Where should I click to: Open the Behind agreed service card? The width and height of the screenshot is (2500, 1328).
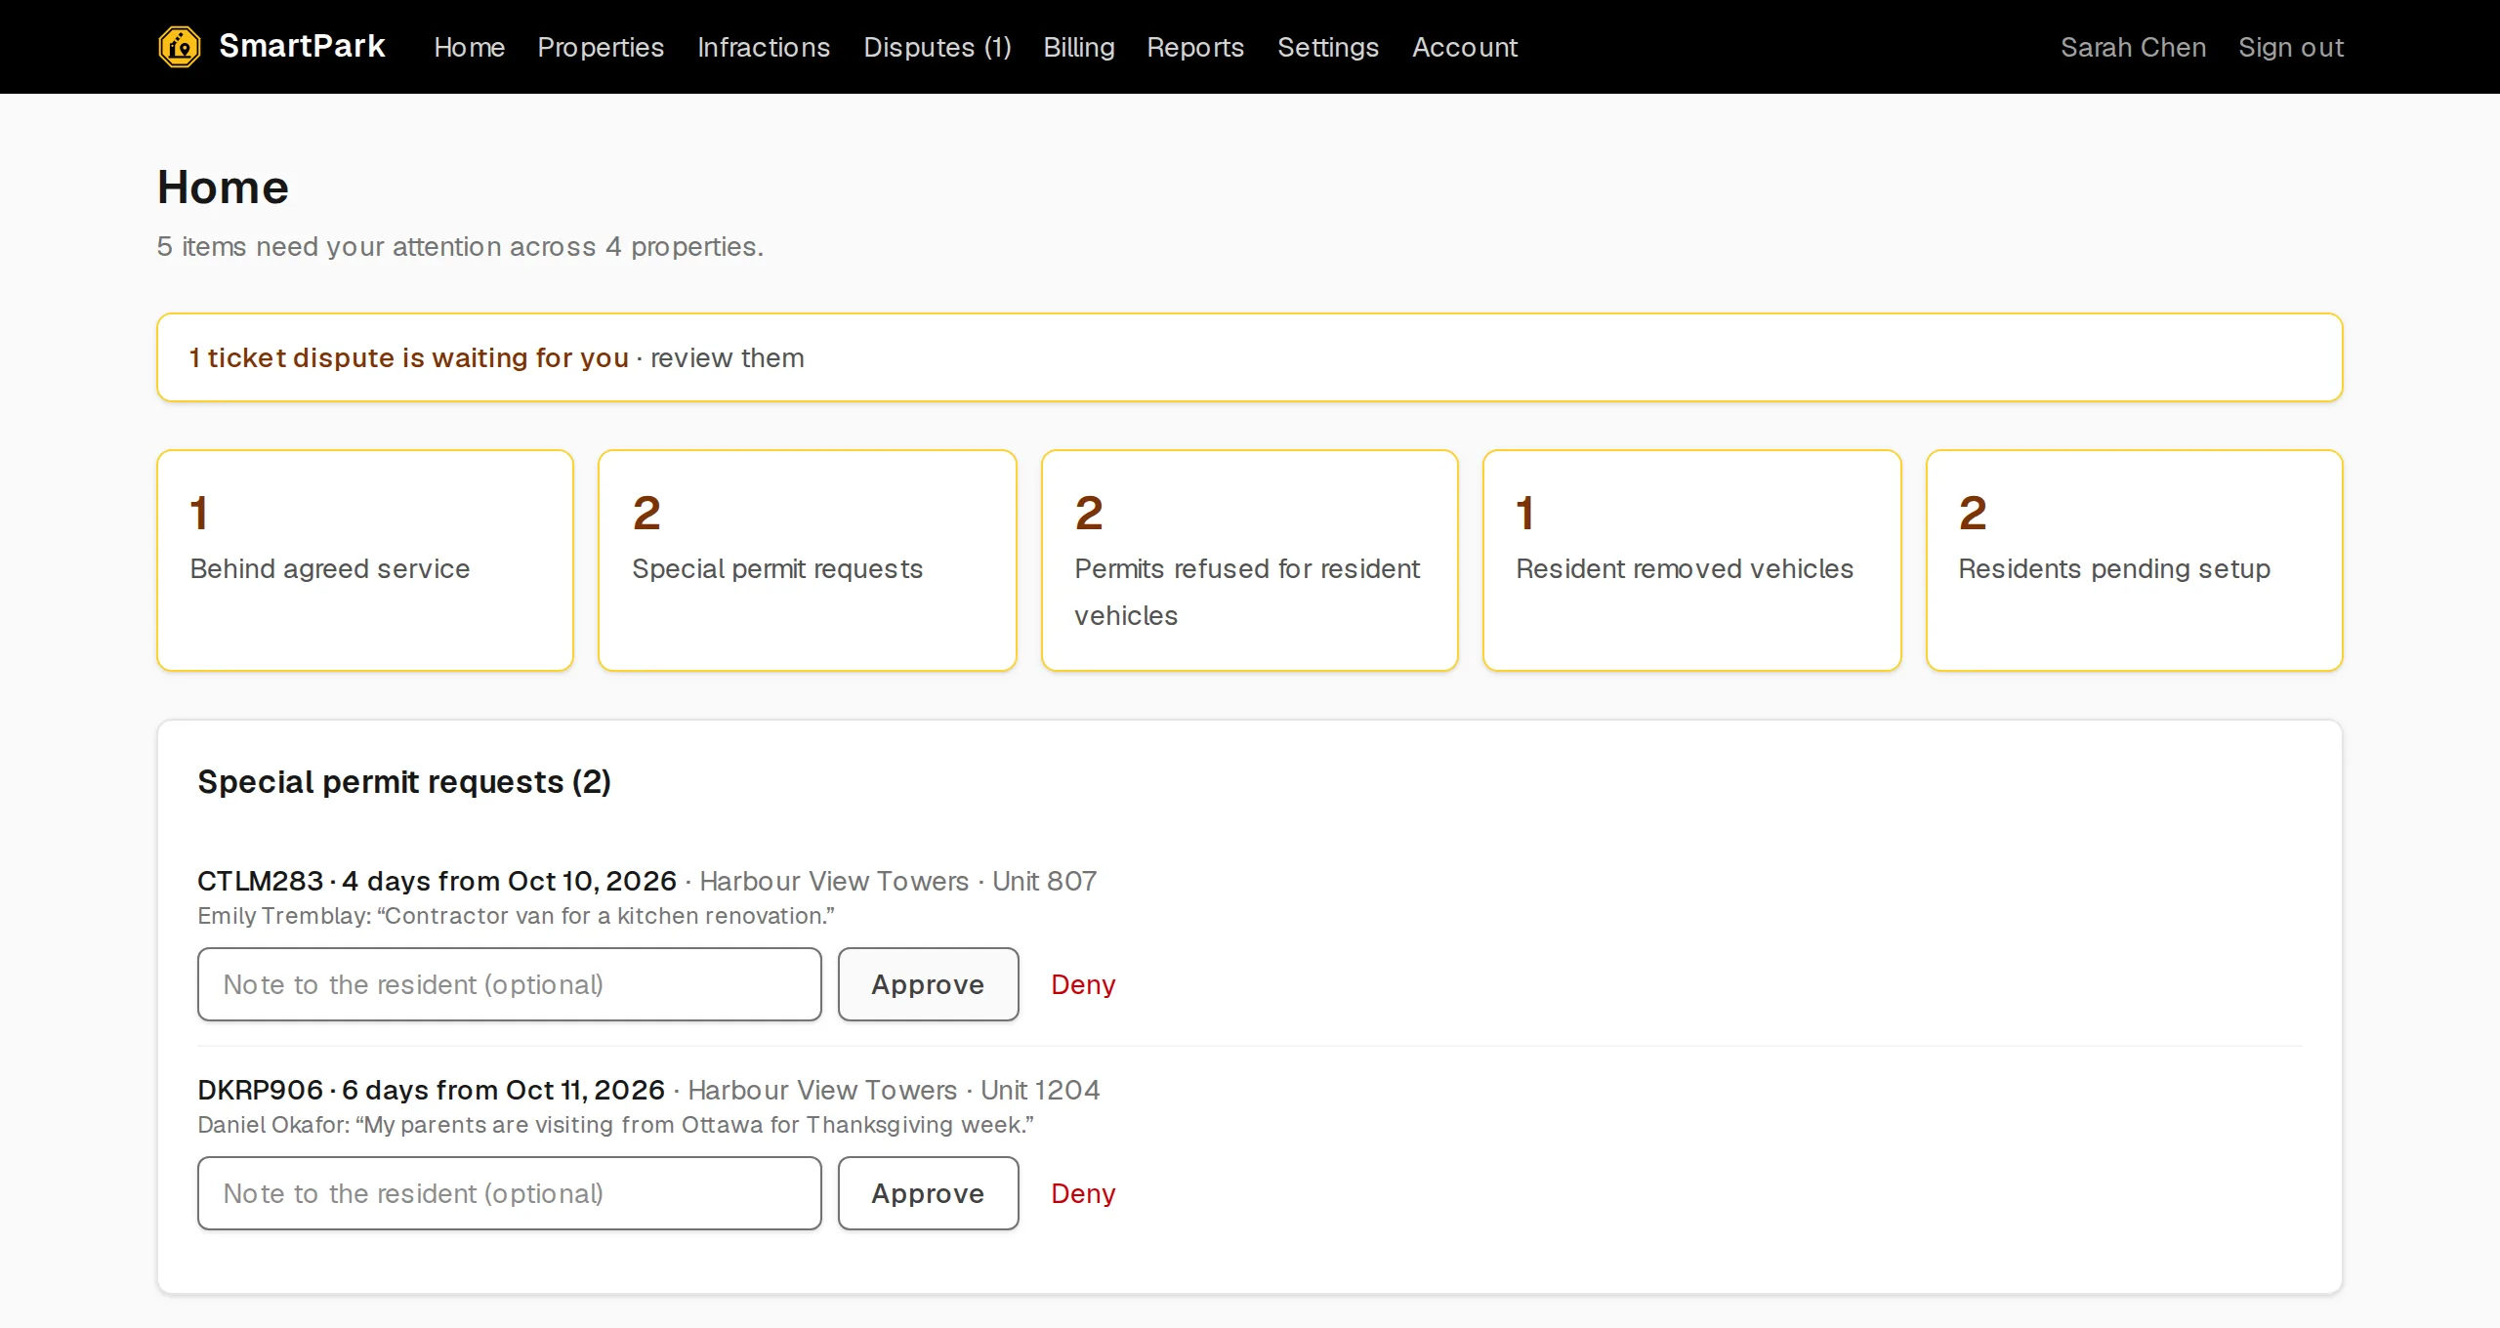365,560
